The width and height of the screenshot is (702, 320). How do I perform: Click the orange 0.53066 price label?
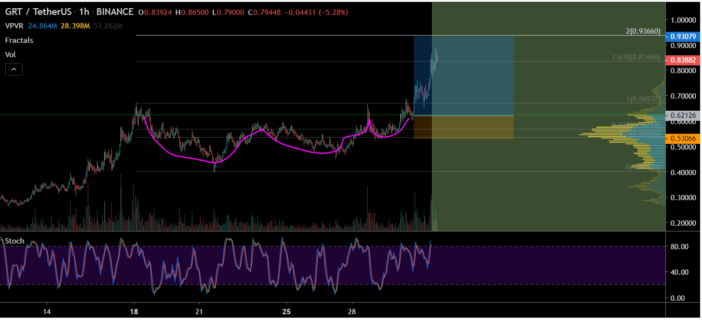click(684, 138)
